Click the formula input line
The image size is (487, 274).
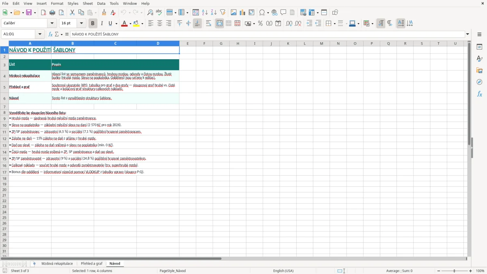[x=267, y=34]
